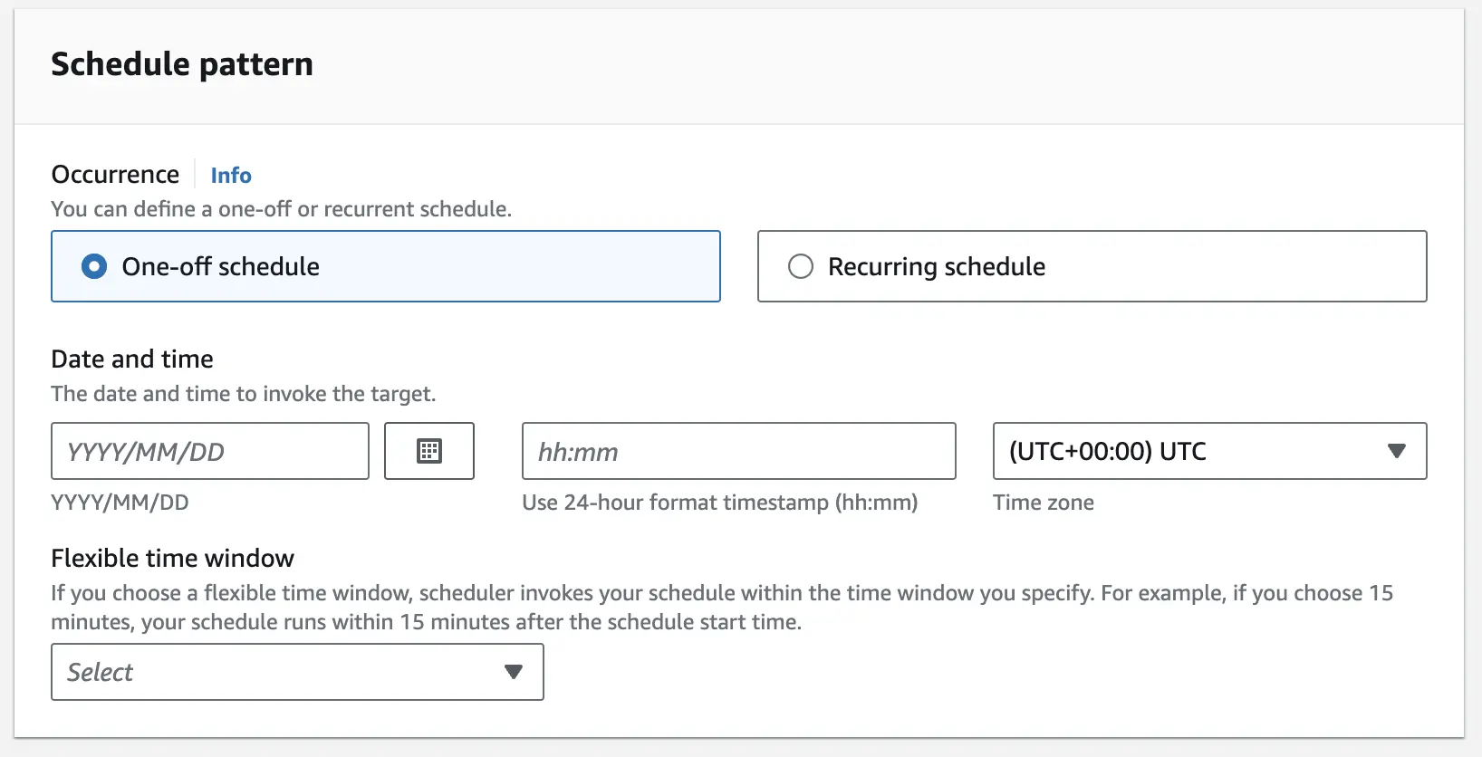Open the Info link next to Occurrence

[x=231, y=175]
